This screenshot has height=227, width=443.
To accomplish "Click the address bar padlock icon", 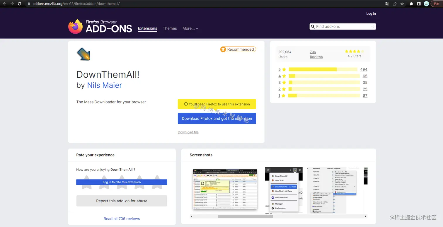I will click(x=29, y=4).
